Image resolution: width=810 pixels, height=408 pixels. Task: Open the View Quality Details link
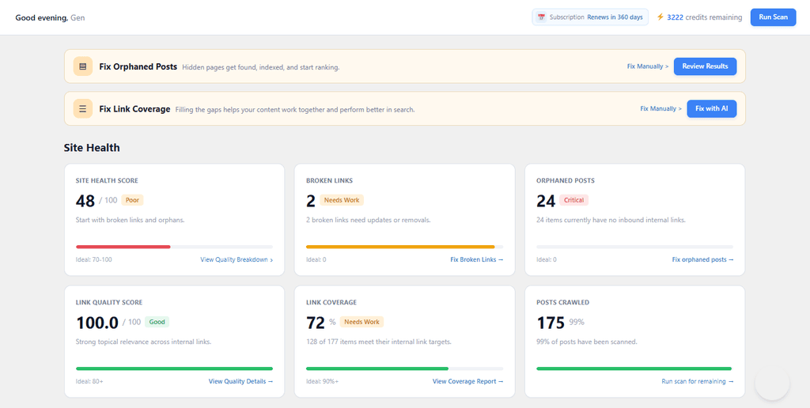click(x=240, y=381)
